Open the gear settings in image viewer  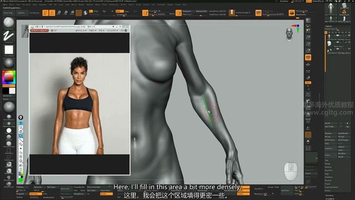(52, 31)
